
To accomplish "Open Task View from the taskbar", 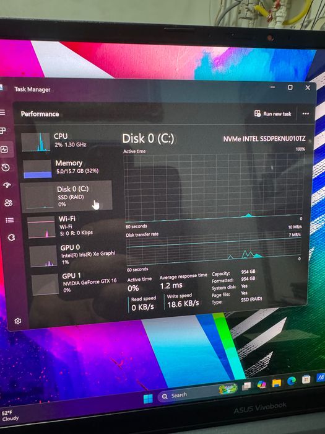I will coord(246,386).
